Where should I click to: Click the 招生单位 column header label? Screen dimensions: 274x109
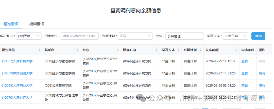tap(8, 50)
